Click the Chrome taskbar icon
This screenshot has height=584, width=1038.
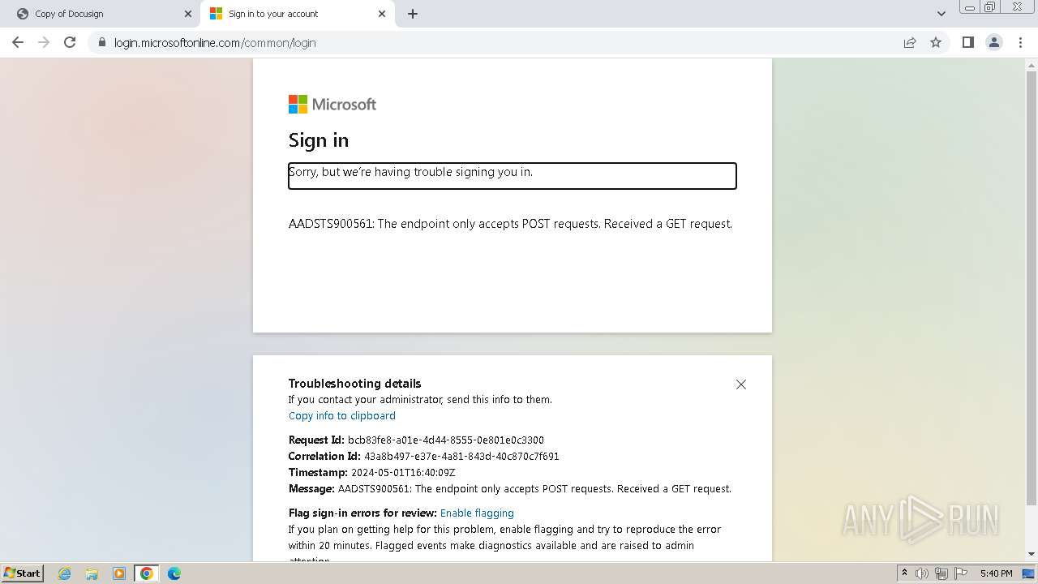(x=147, y=573)
